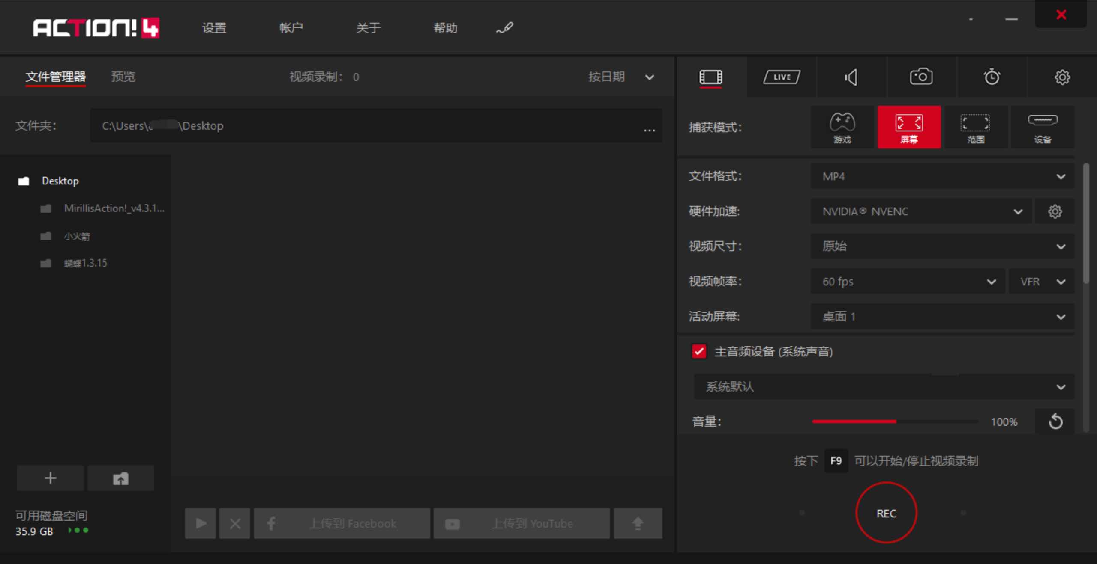Select the 游戏 game capture mode
This screenshot has height=564, width=1097.
[x=842, y=128]
